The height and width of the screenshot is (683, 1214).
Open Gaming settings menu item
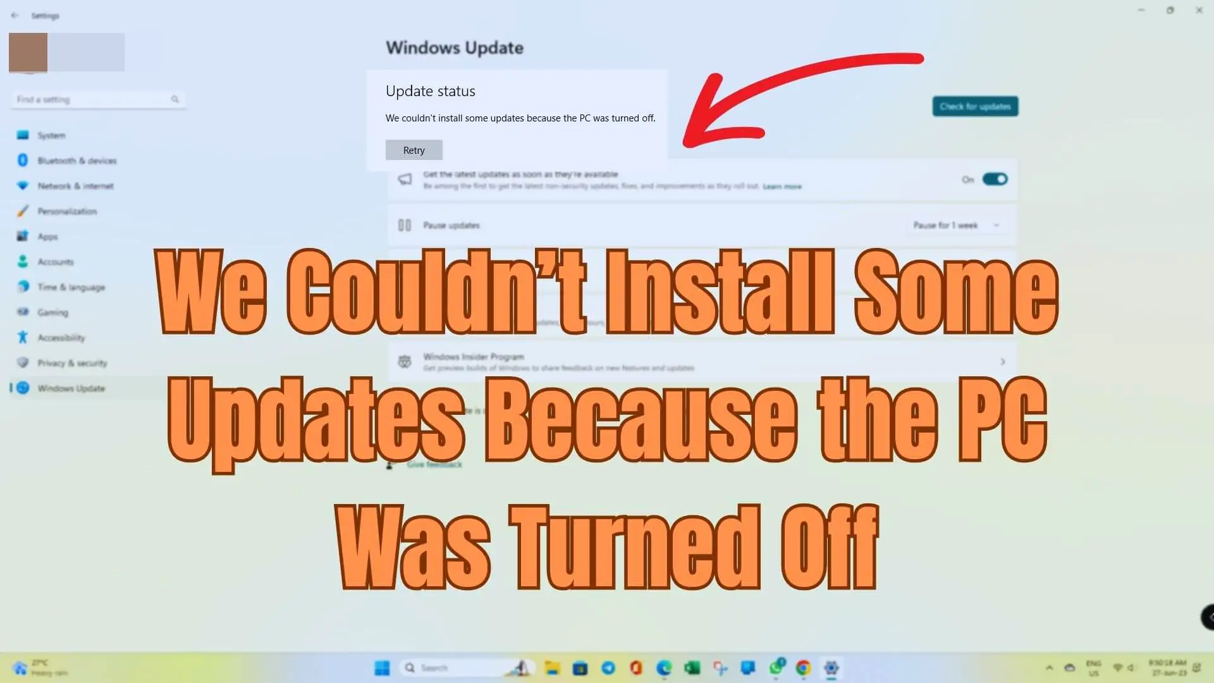tap(53, 311)
